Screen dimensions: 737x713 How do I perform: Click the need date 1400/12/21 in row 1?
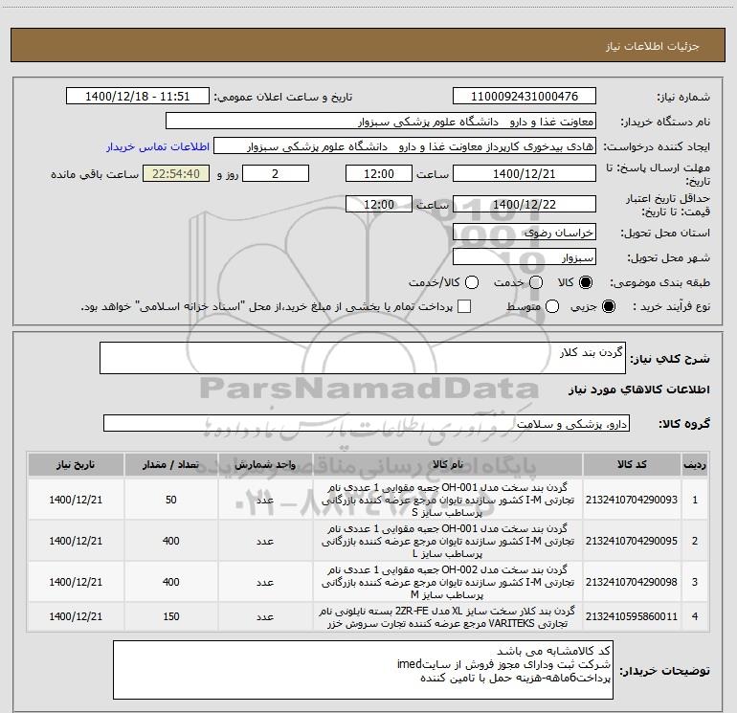[76, 500]
